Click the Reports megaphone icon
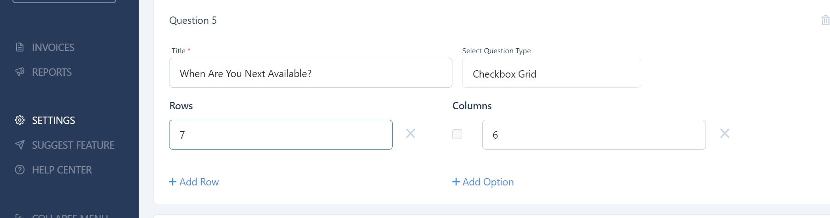 pyautogui.click(x=20, y=72)
